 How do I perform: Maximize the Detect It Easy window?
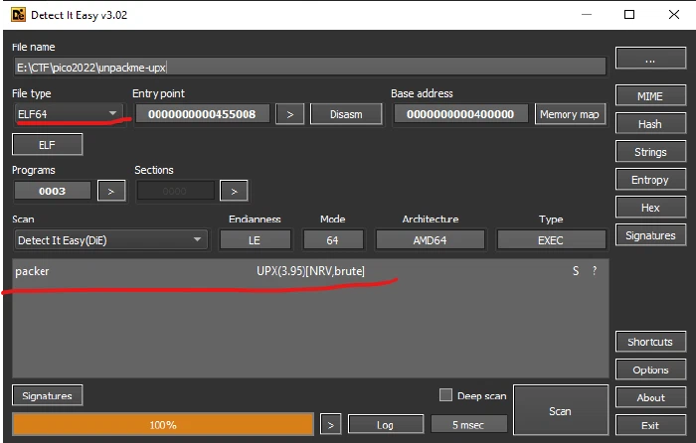point(629,14)
